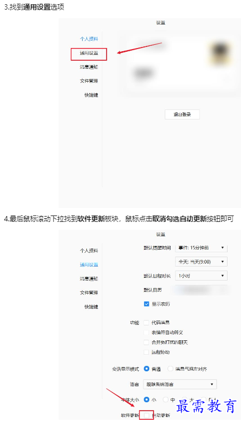The width and height of the screenshot is (241, 423).
Task: Expand the 默认日程时长 1小时 dropdown
Action: [202, 276]
